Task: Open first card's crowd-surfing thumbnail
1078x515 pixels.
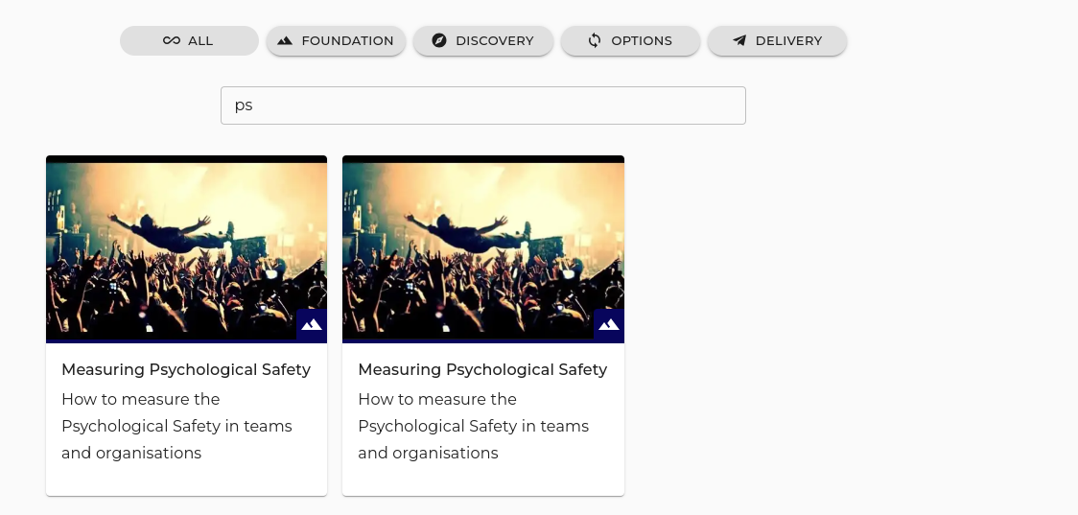Action: [x=186, y=249]
